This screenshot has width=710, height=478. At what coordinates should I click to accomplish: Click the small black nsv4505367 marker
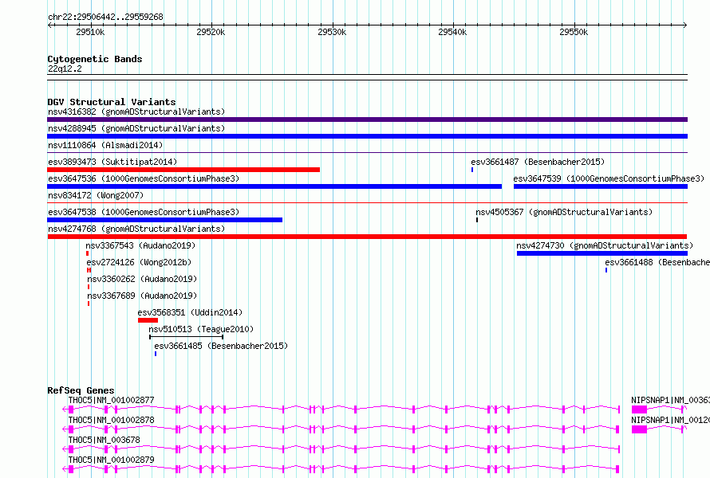tap(477, 220)
